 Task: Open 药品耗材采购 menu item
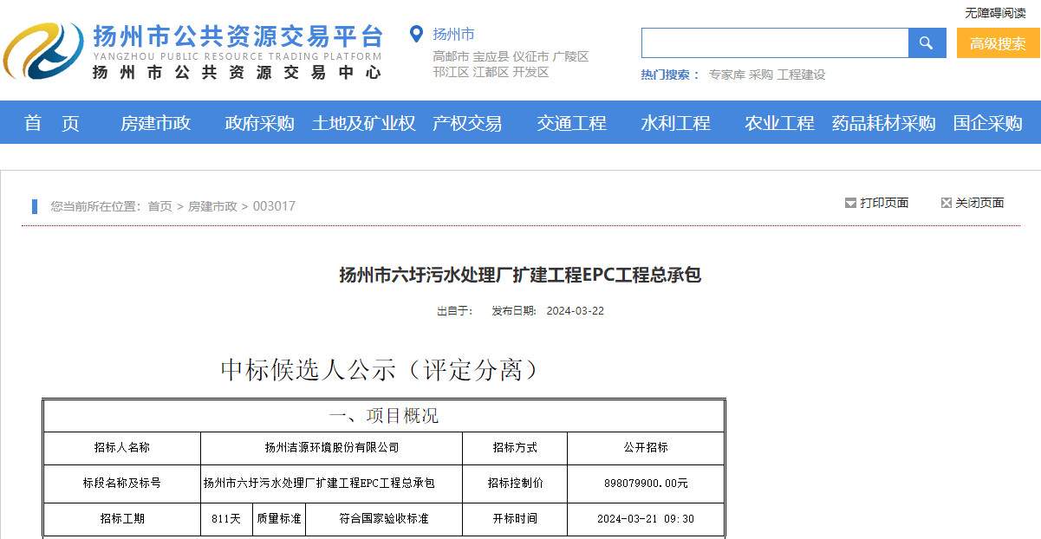[x=883, y=123]
